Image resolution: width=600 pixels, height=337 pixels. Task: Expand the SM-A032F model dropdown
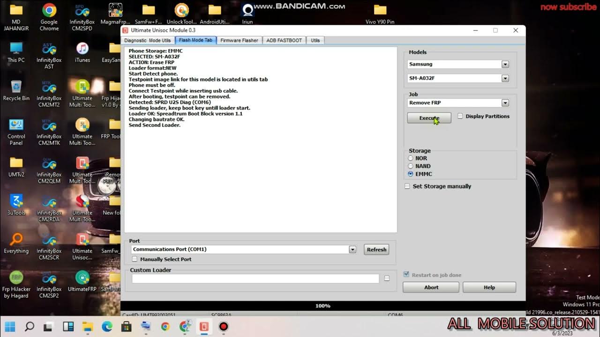click(x=505, y=78)
